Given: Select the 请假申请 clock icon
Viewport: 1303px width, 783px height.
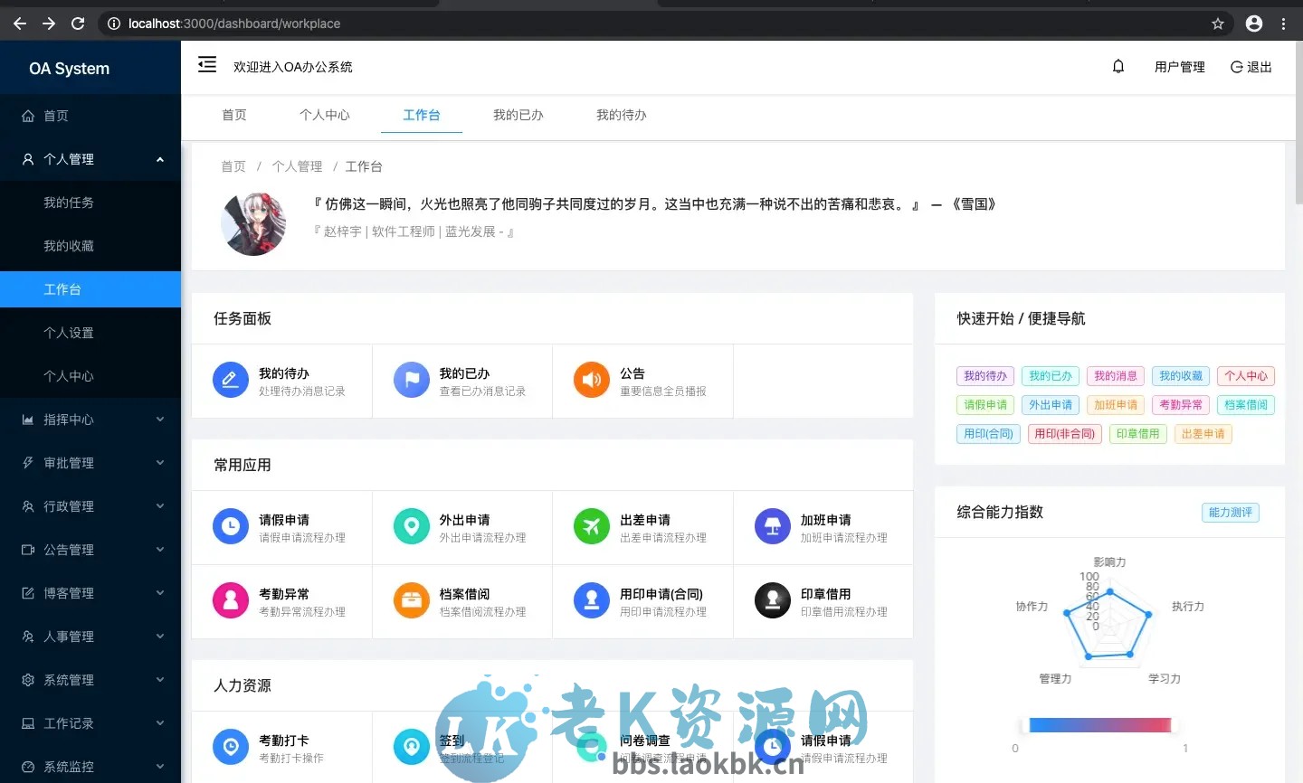Looking at the screenshot, I should [x=230, y=527].
